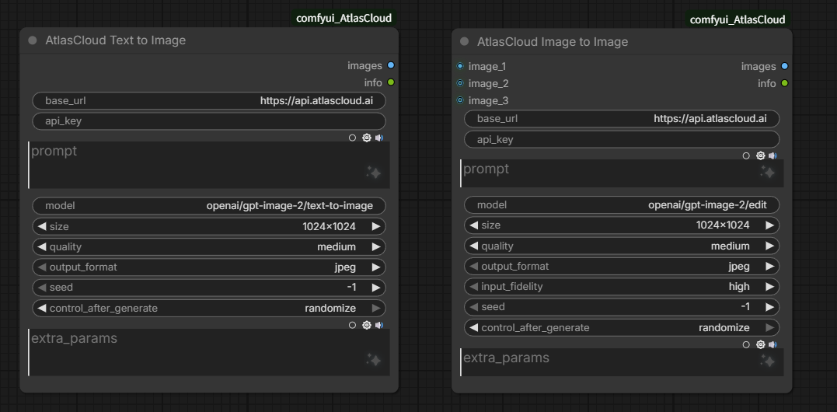Click the images output port on Text to Image node
This screenshot has height=412, width=837.
click(x=391, y=65)
